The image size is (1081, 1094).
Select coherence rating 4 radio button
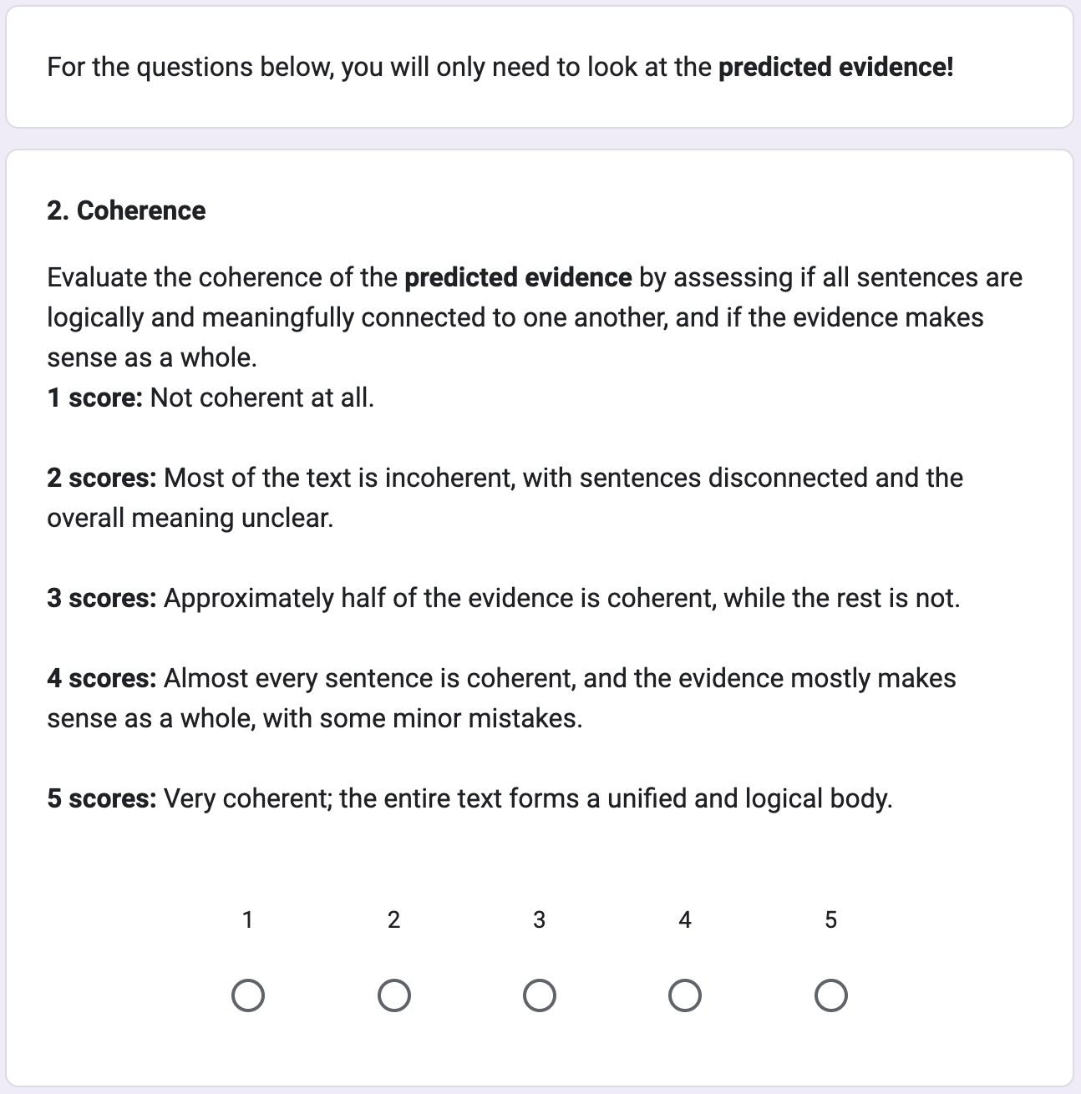click(x=685, y=995)
